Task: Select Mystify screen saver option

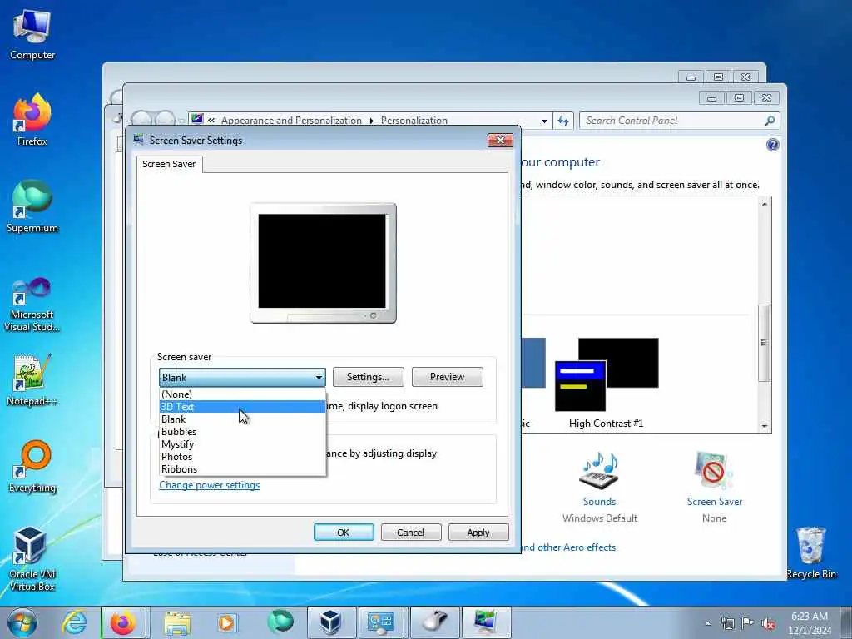Action: click(x=242, y=444)
